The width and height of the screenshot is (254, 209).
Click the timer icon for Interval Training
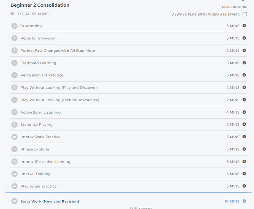[244, 174]
